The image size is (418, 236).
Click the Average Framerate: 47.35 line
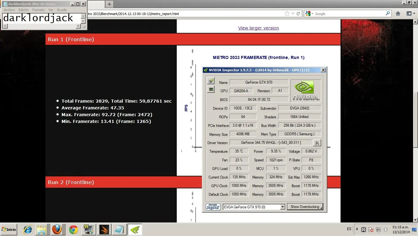[x=93, y=108]
